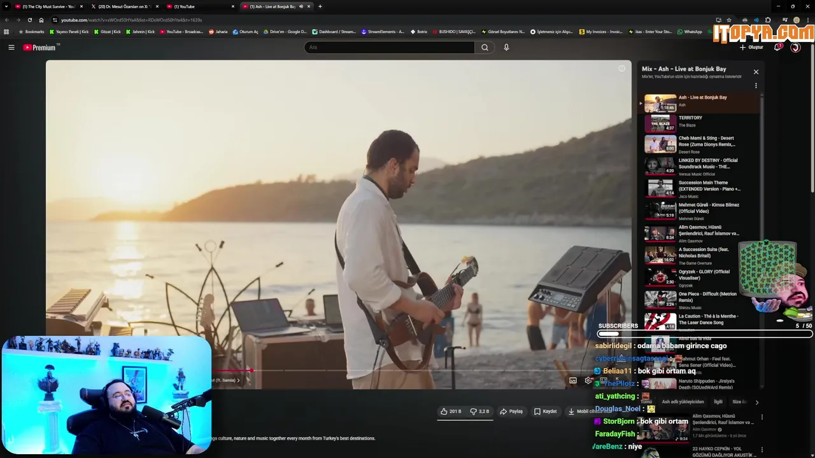The width and height of the screenshot is (815, 458).
Task: Switch to The City Must Survive tab
Action: pyautogui.click(x=48, y=6)
